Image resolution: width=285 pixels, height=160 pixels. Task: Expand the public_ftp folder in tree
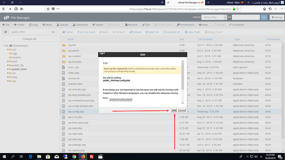click(8, 65)
